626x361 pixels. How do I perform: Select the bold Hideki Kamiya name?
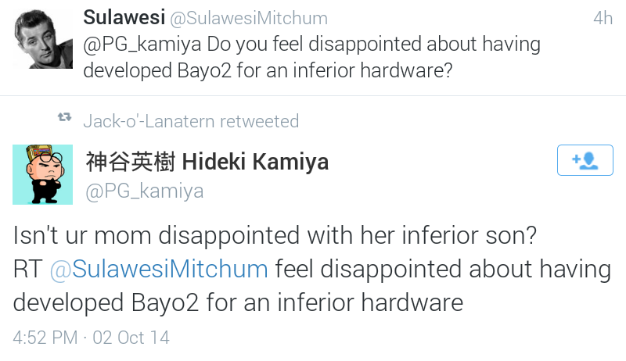point(255,162)
